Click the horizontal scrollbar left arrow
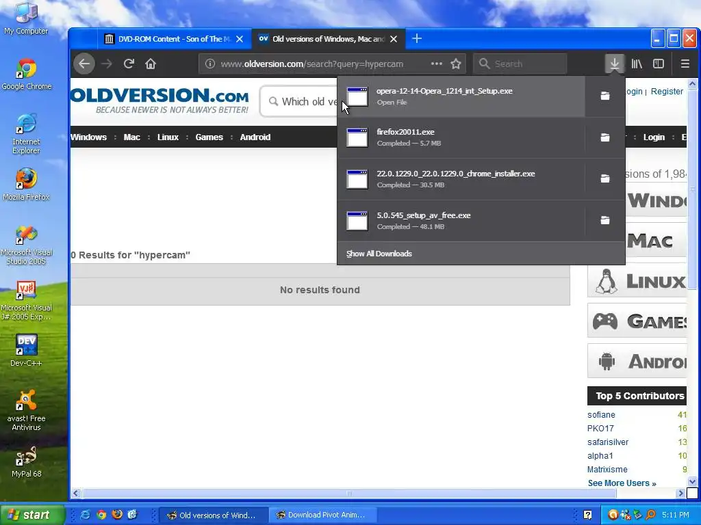The image size is (701, 525). [75, 494]
